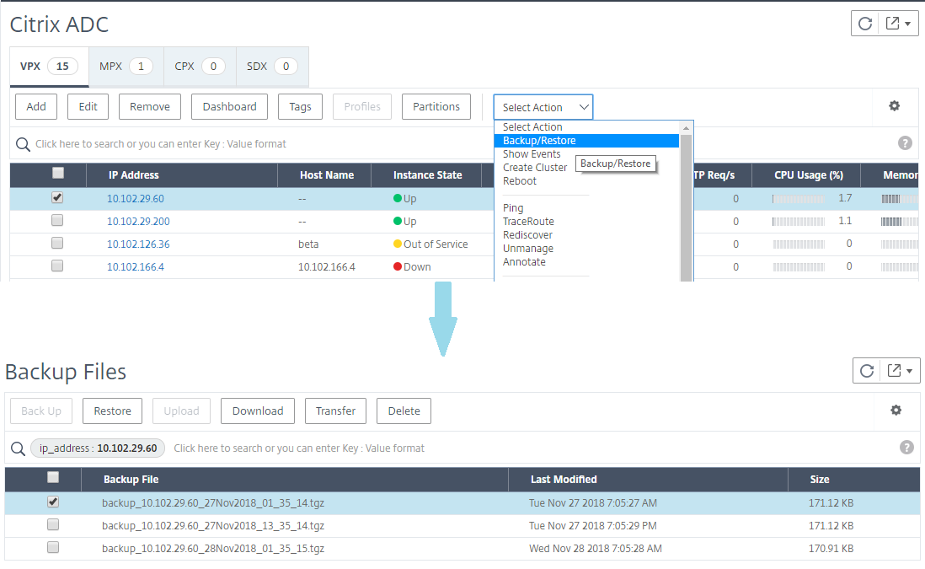Refresh the Citrix ADC instance list
This screenshot has width=925, height=569.
[x=865, y=24]
